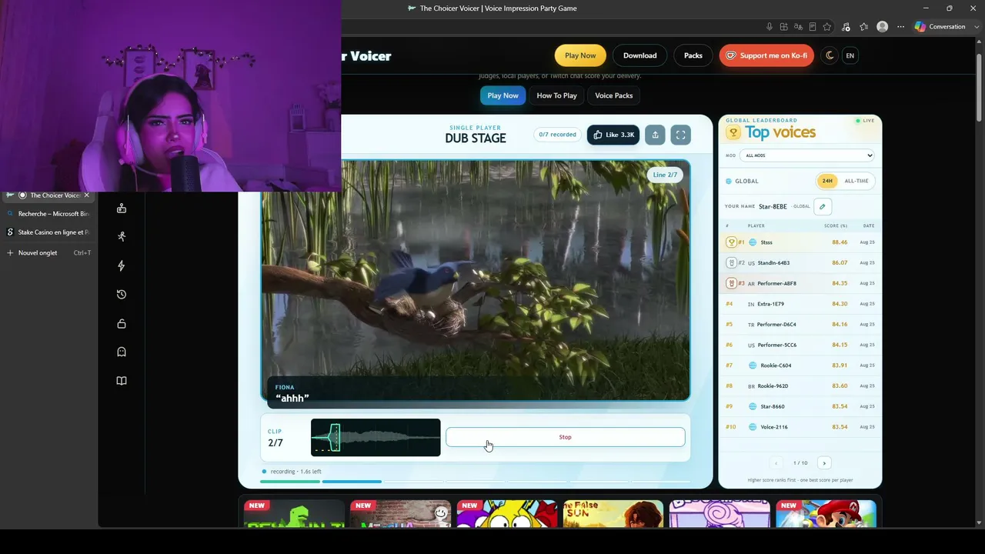The width and height of the screenshot is (985, 554).
Task: Toggle dark mode with the moon icon
Action: [x=830, y=55]
